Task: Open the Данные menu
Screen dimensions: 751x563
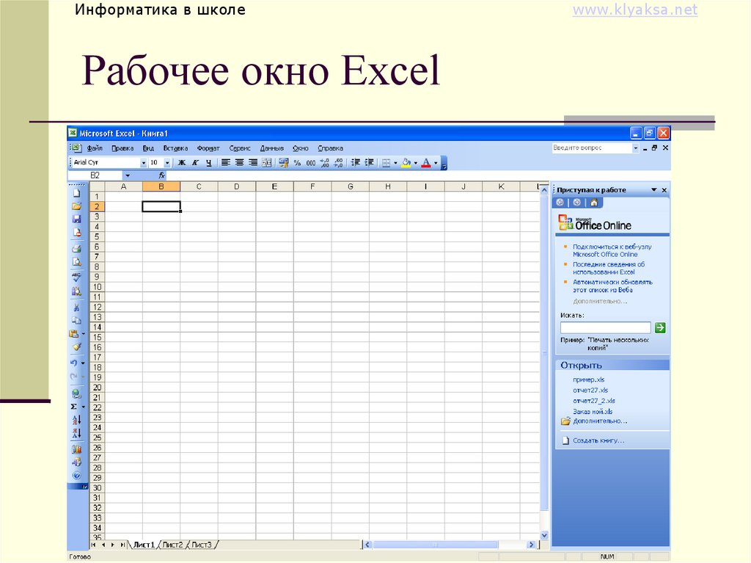Action: (271, 148)
